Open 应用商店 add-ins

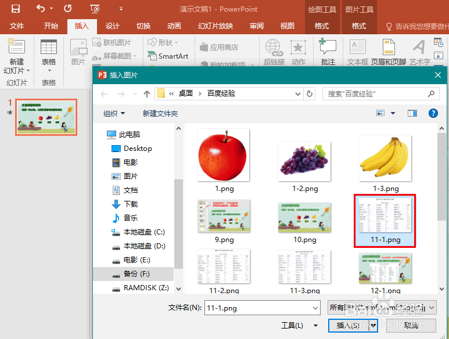tap(219, 47)
